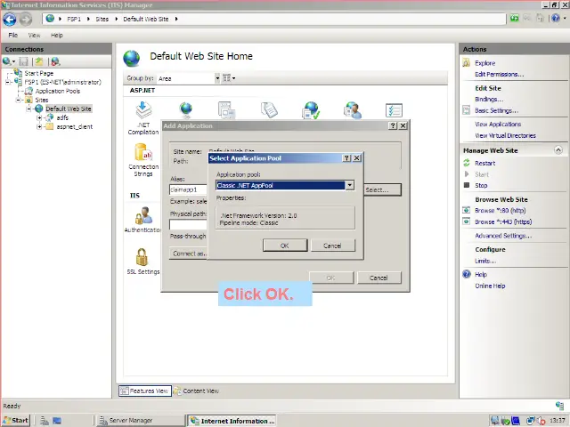The width and height of the screenshot is (570, 427).
Task: Open the globe feature icon next to .NET Compilation
Action: coord(186,109)
